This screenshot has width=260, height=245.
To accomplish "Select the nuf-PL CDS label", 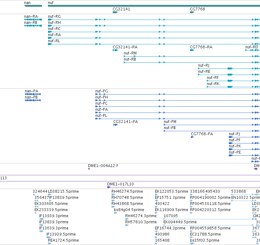I will [101, 116].
